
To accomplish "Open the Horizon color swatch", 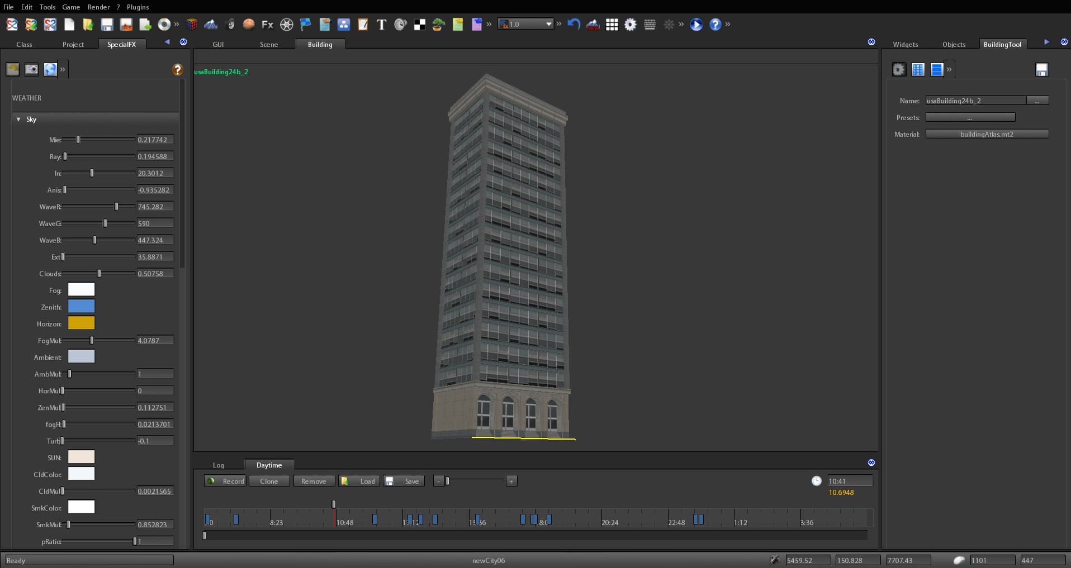I will click(81, 323).
